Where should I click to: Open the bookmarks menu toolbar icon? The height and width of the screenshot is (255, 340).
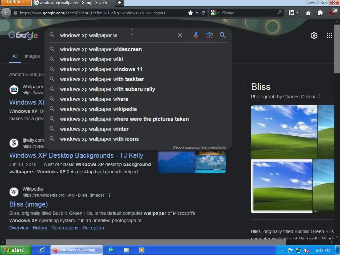pos(292,13)
